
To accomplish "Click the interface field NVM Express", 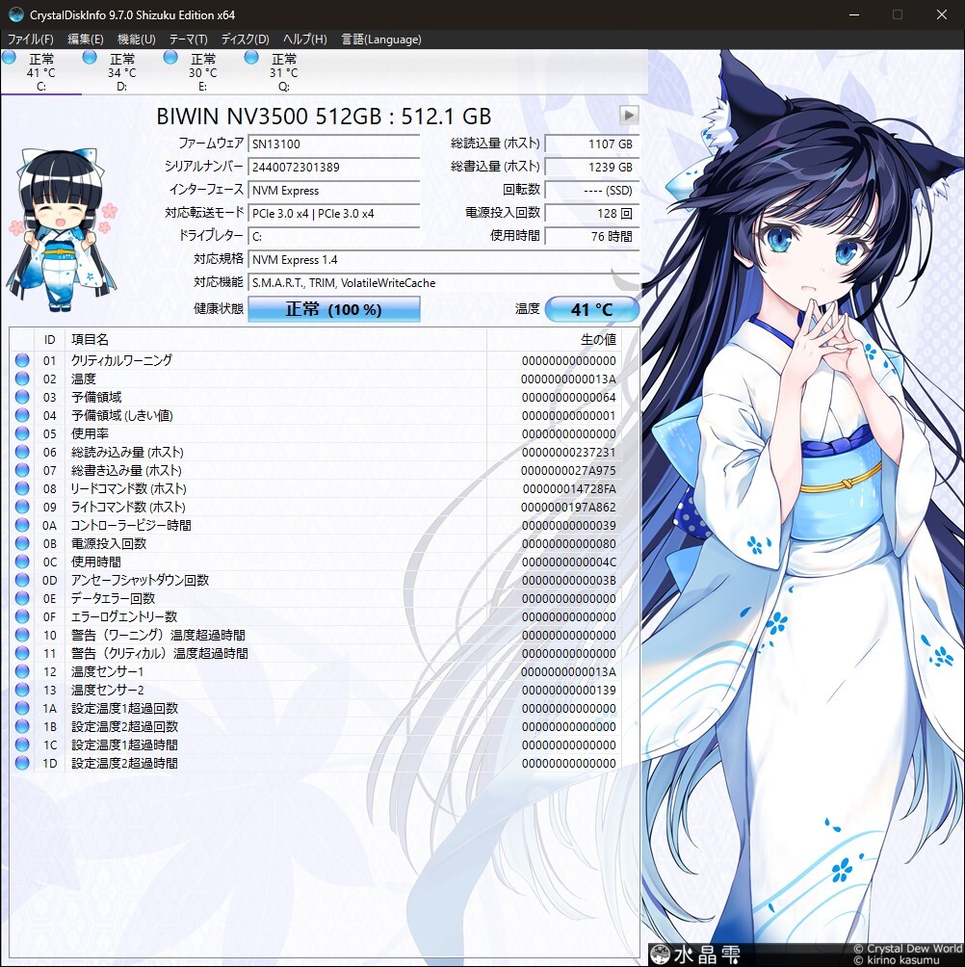I will coord(333,191).
